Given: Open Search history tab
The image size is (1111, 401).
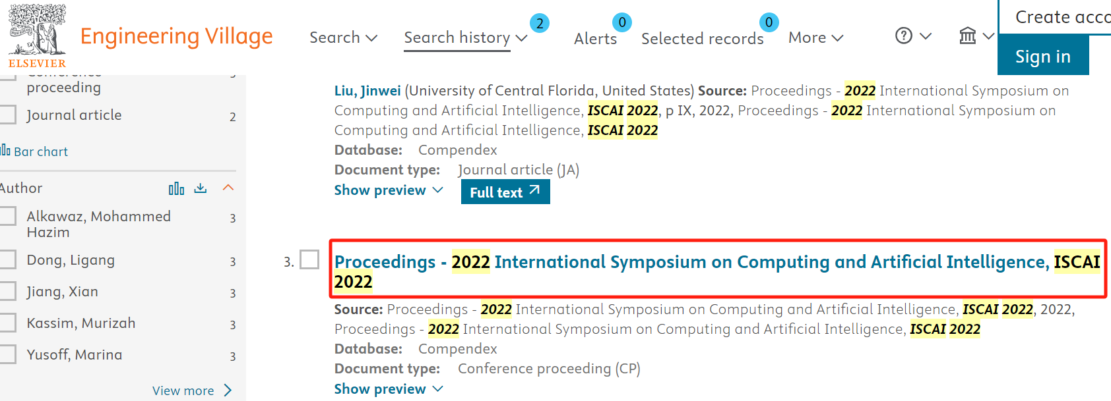Looking at the screenshot, I should 457,38.
